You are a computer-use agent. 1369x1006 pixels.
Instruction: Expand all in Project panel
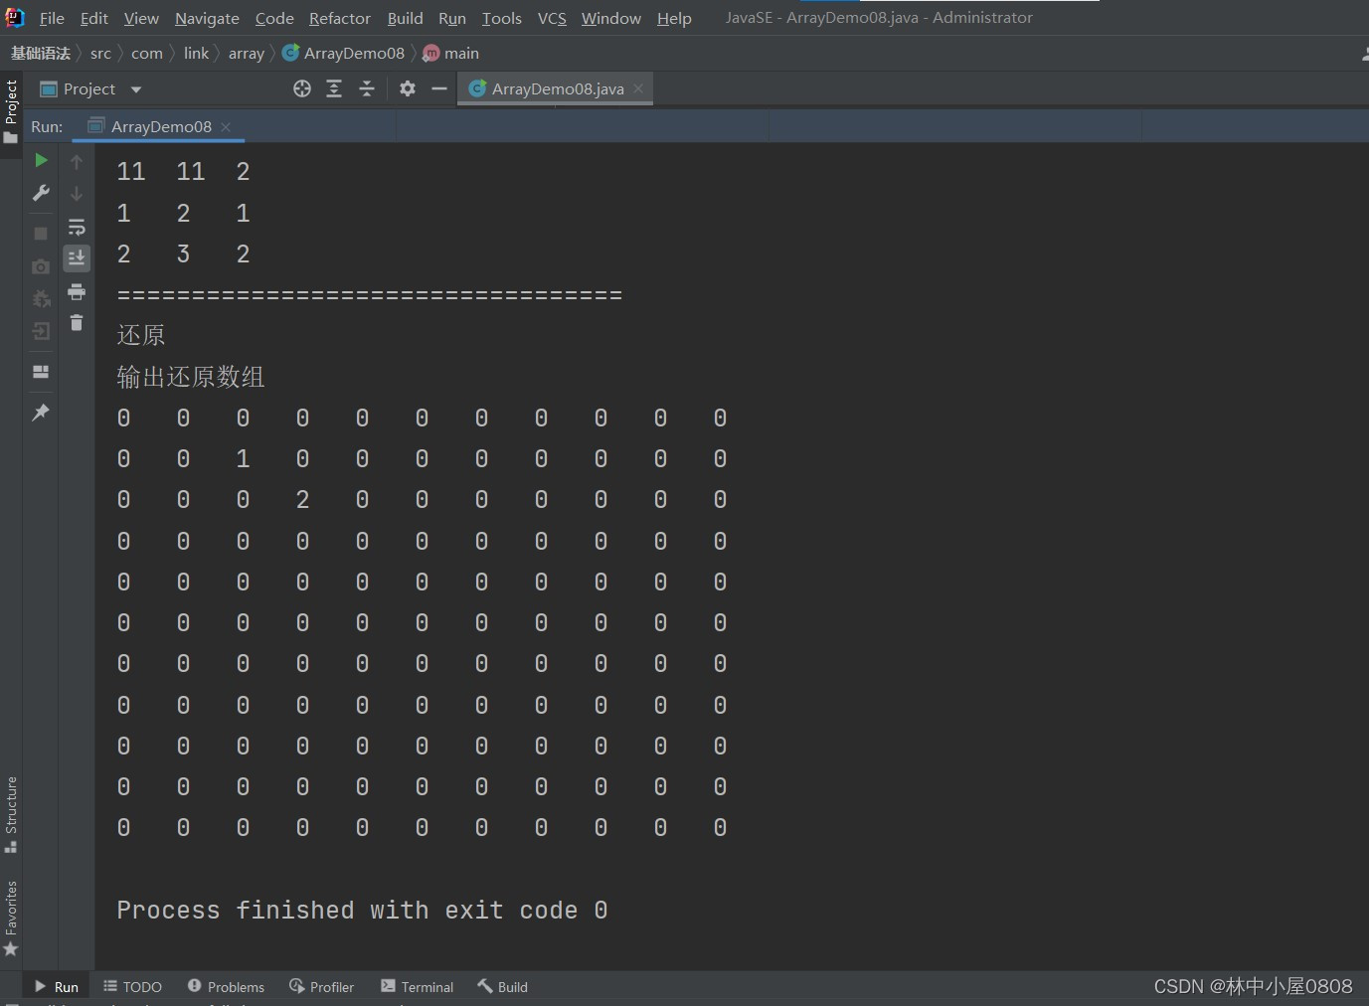click(x=334, y=88)
